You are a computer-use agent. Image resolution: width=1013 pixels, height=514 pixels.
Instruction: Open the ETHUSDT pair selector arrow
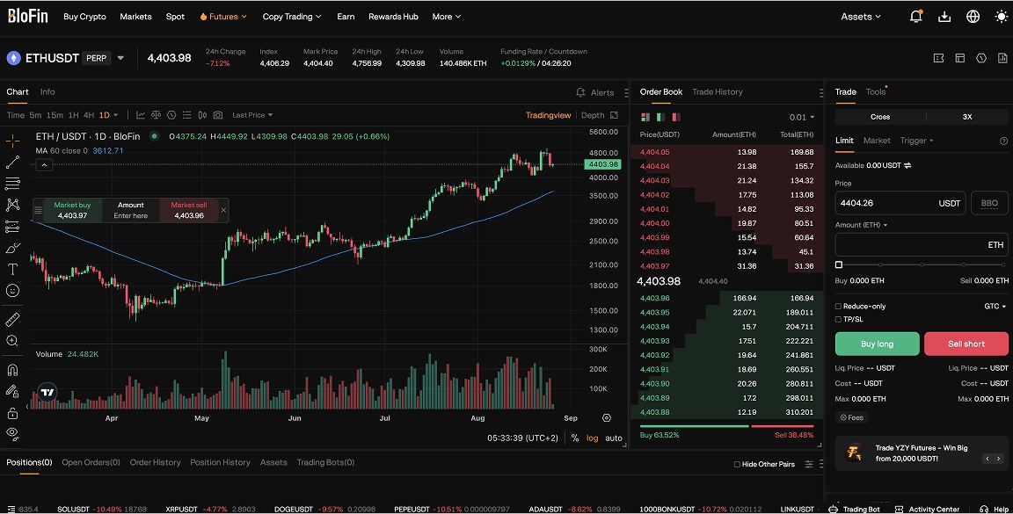tap(120, 58)
